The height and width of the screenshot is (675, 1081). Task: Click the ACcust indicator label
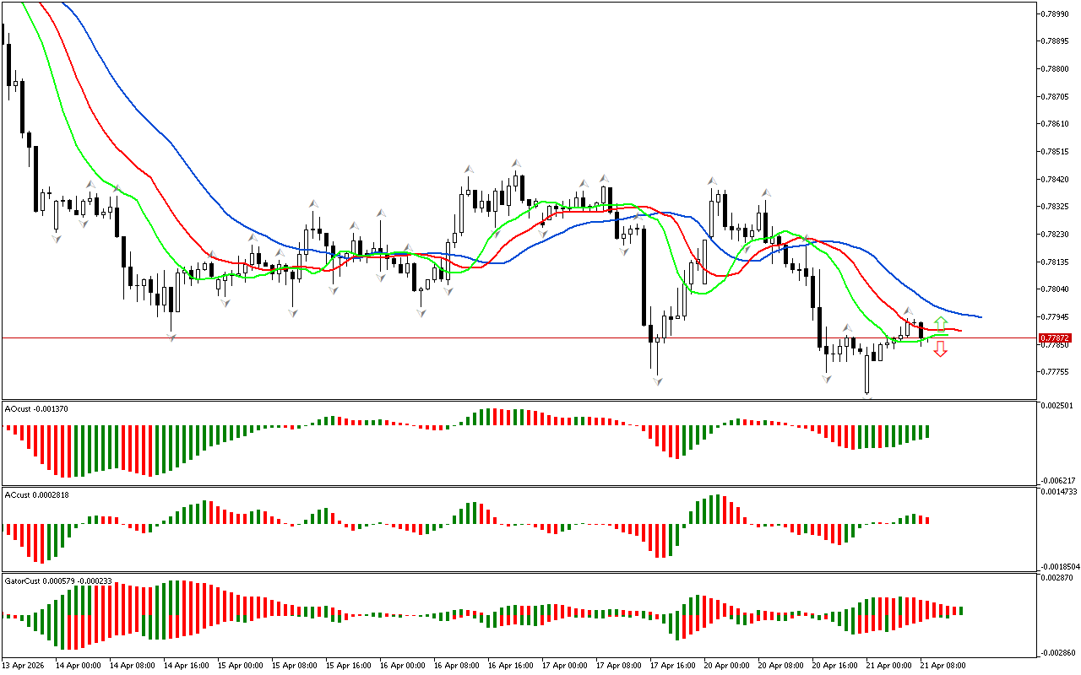point(36,495)
